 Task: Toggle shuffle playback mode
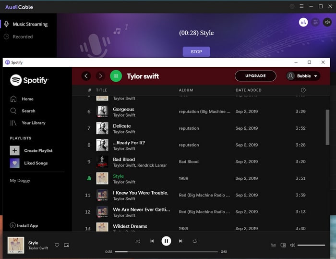[x=138, y=241]
